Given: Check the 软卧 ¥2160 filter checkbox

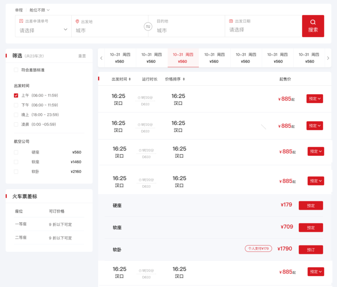Looking at the screenshot, I should pyautogui.click(x=16, y=172).
